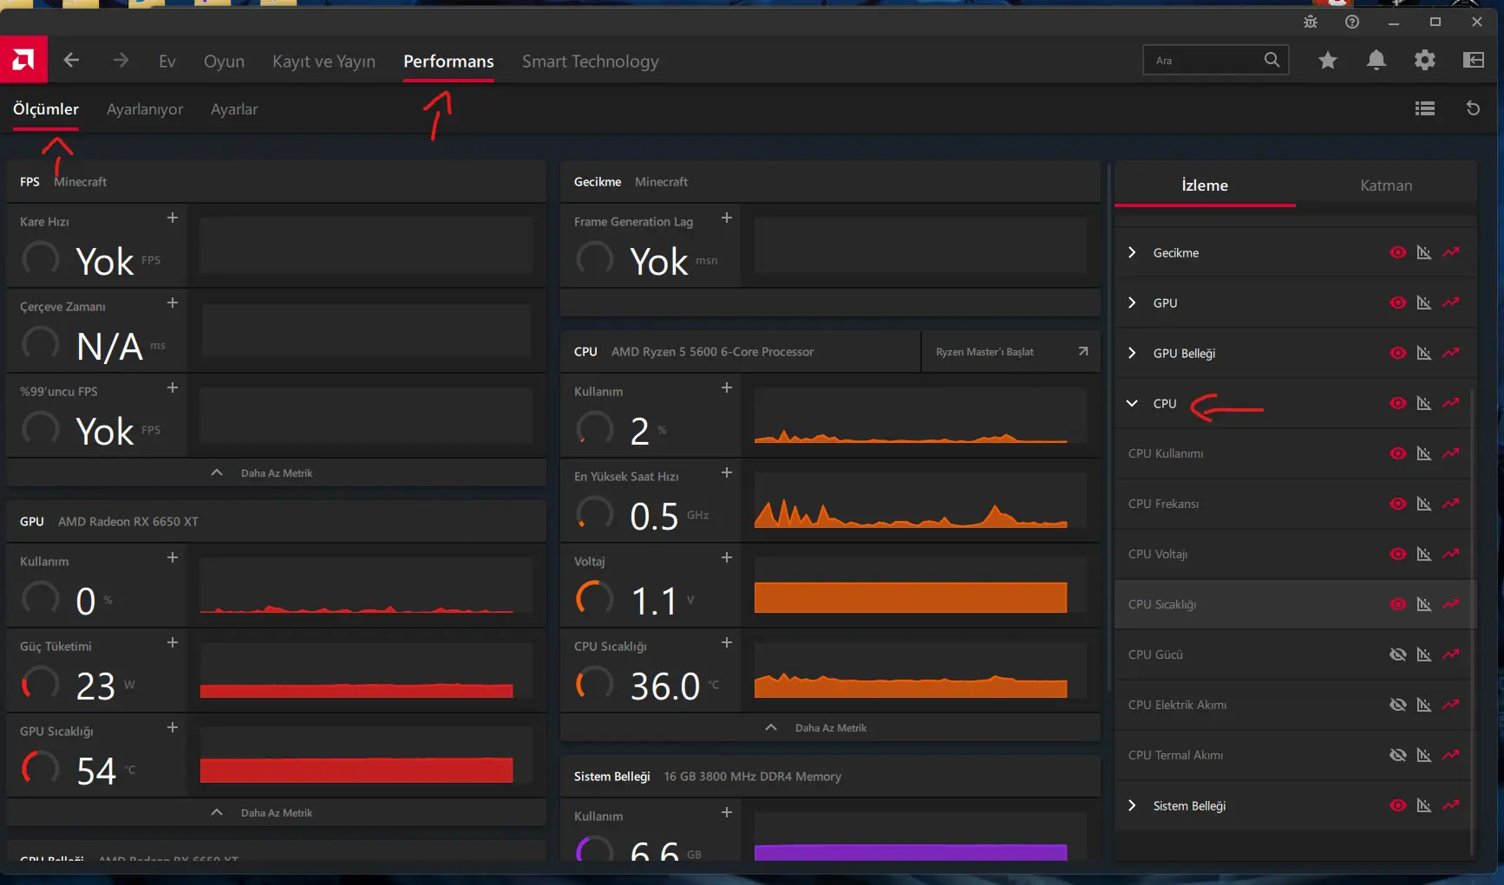Open the Smart Technology tab
The image size is (1504, 885).
click(591, 62)
